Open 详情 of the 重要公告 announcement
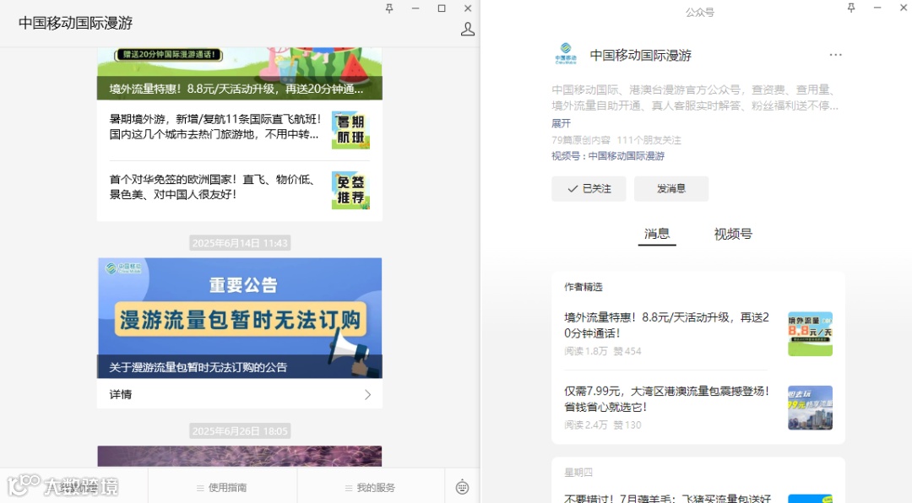Viewport: 912px width, 503px height. 240,394
